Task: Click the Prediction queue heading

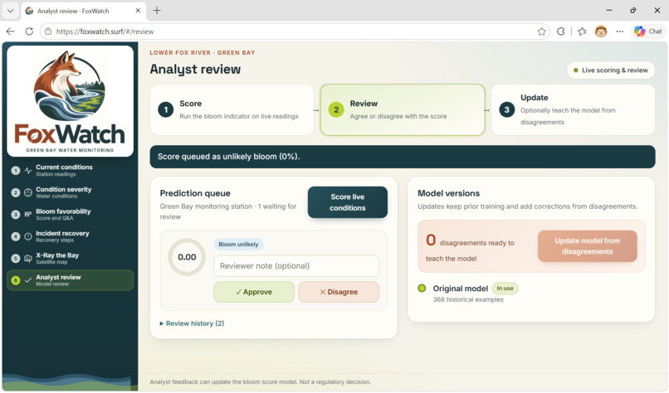Action: (195, 193)
